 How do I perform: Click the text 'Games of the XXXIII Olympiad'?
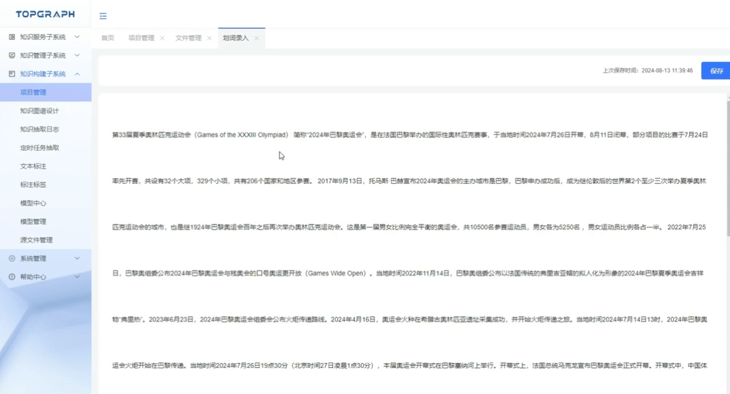point(242,136)
